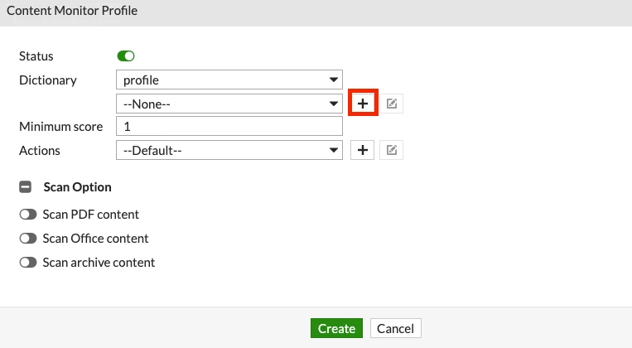Click the Actions label
The width and height of the screenshot is (632, 348).
tap(40, 151)
